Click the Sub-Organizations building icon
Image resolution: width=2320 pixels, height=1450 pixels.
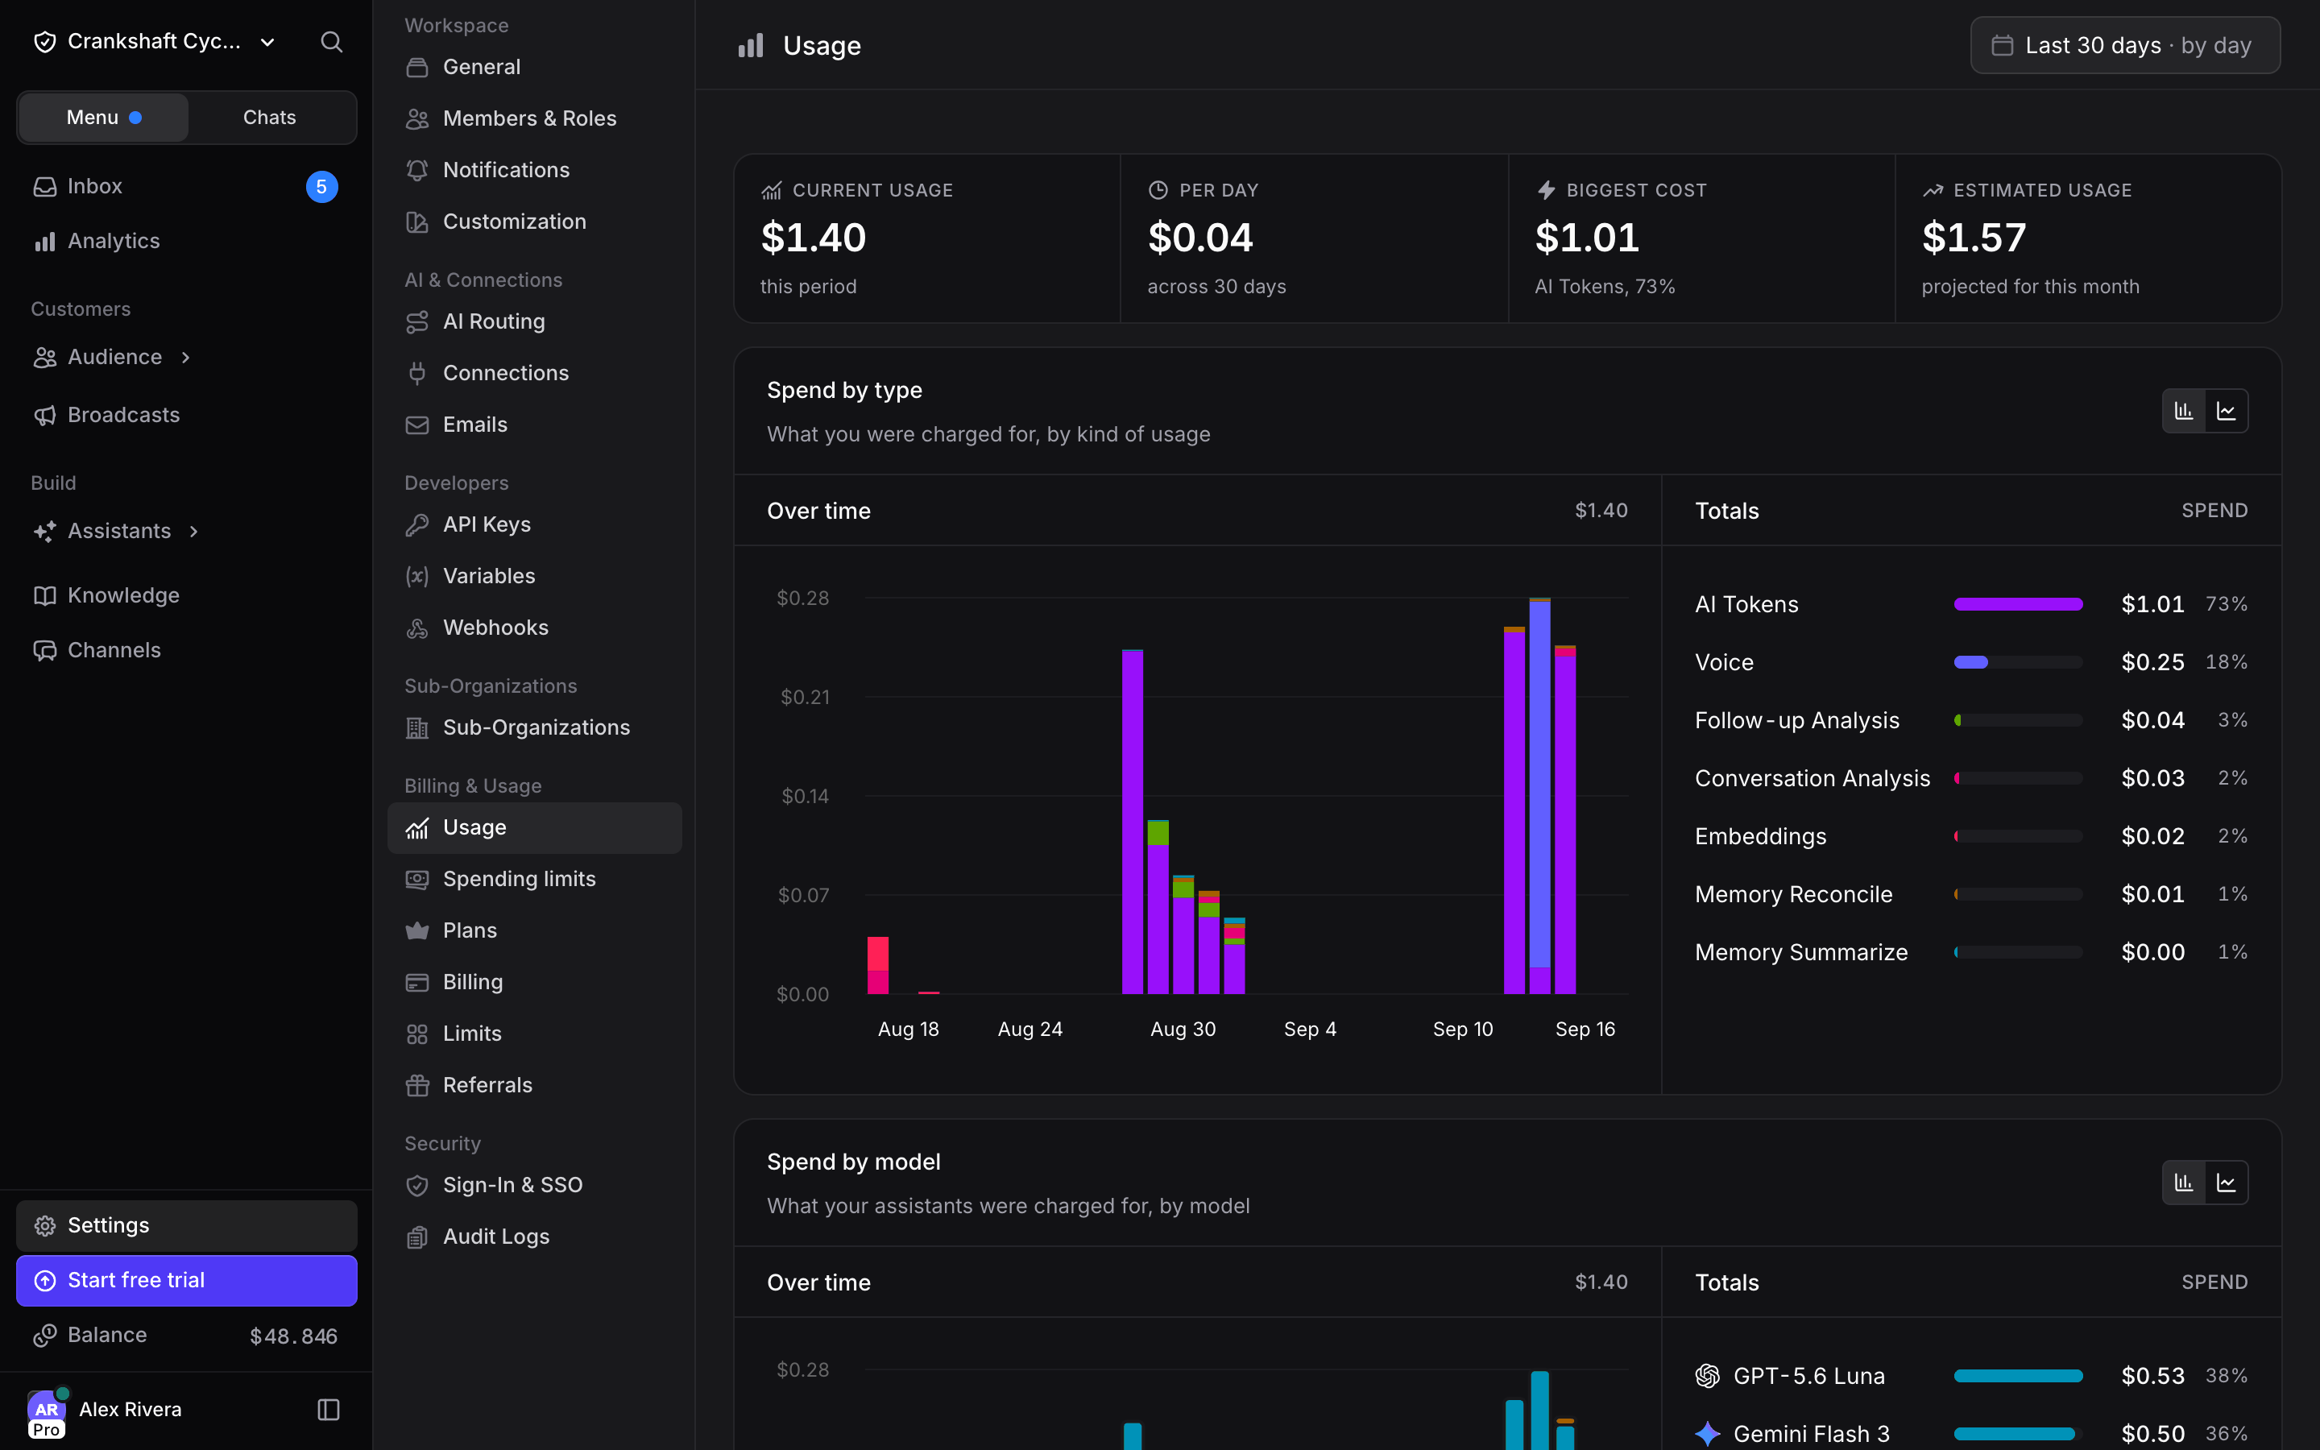(x=417, y=728)
